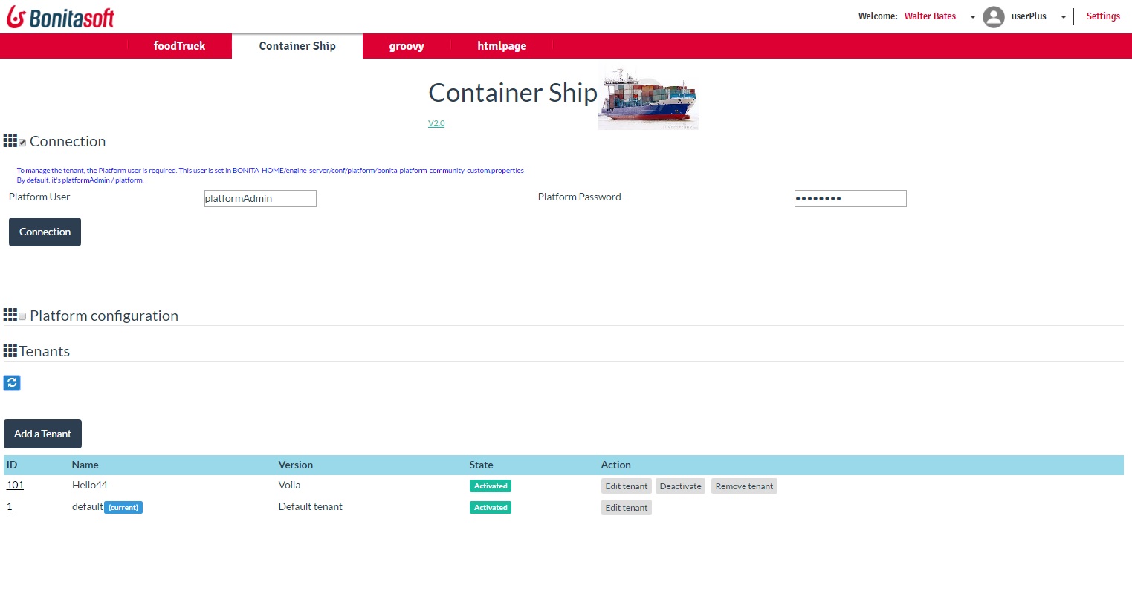The height and width of the screenshot is (608, 1132).
Task: Open the Walter Bates dropdown arrow
Action: click(x=973, y=17)
